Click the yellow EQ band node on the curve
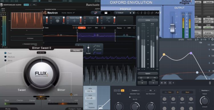 [x=164, y=54]
